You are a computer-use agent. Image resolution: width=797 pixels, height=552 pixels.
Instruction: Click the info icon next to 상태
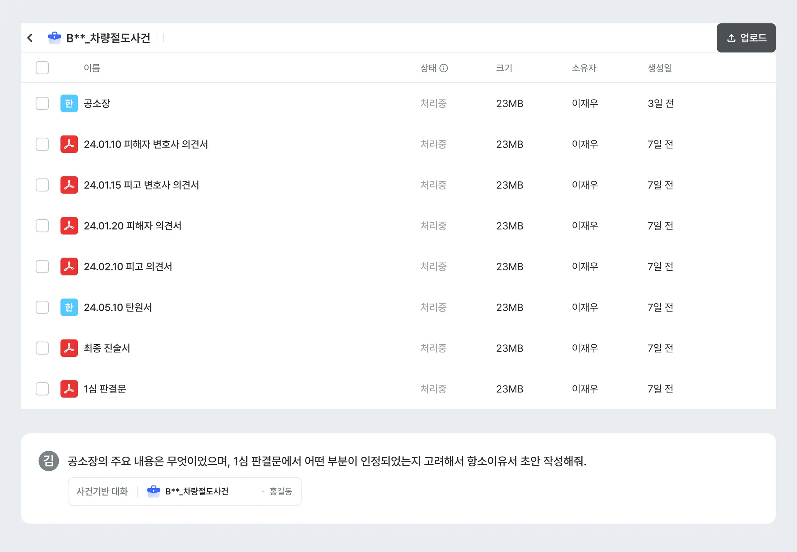[444, 68]
